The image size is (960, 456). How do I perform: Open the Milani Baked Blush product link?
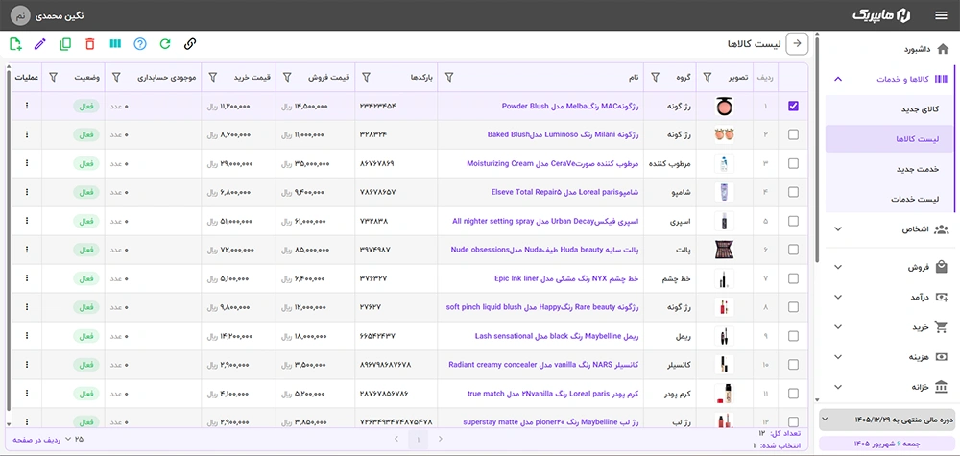point(564,134)
